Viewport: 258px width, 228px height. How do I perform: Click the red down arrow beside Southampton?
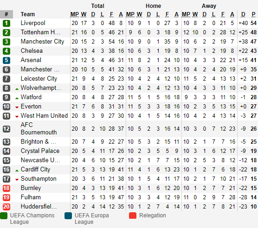17,180
